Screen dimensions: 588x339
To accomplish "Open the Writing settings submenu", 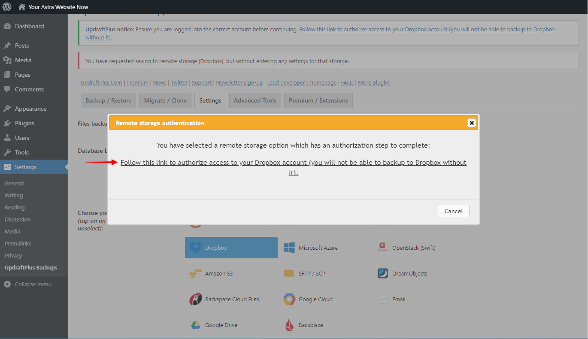I will tap(14, 195).
